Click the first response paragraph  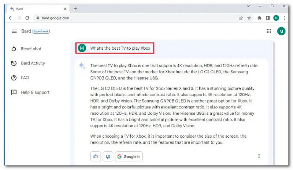(x=174, y=72)
